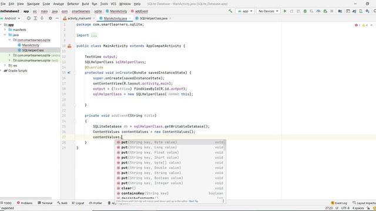The image size is (376, 211).
Task: Open the Navigate menu
Action: [33, 4]
